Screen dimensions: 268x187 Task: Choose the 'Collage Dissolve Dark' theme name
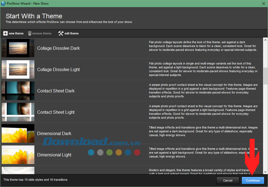59,48
